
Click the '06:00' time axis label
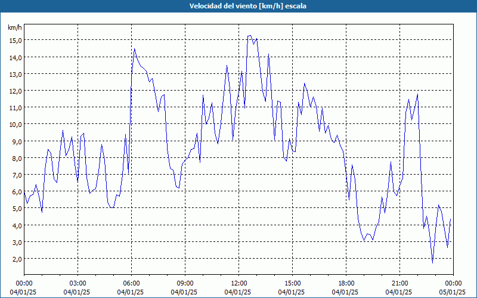pos(131,284)
